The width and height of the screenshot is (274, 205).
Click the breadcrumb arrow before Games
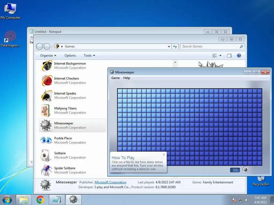coord(62,46)
